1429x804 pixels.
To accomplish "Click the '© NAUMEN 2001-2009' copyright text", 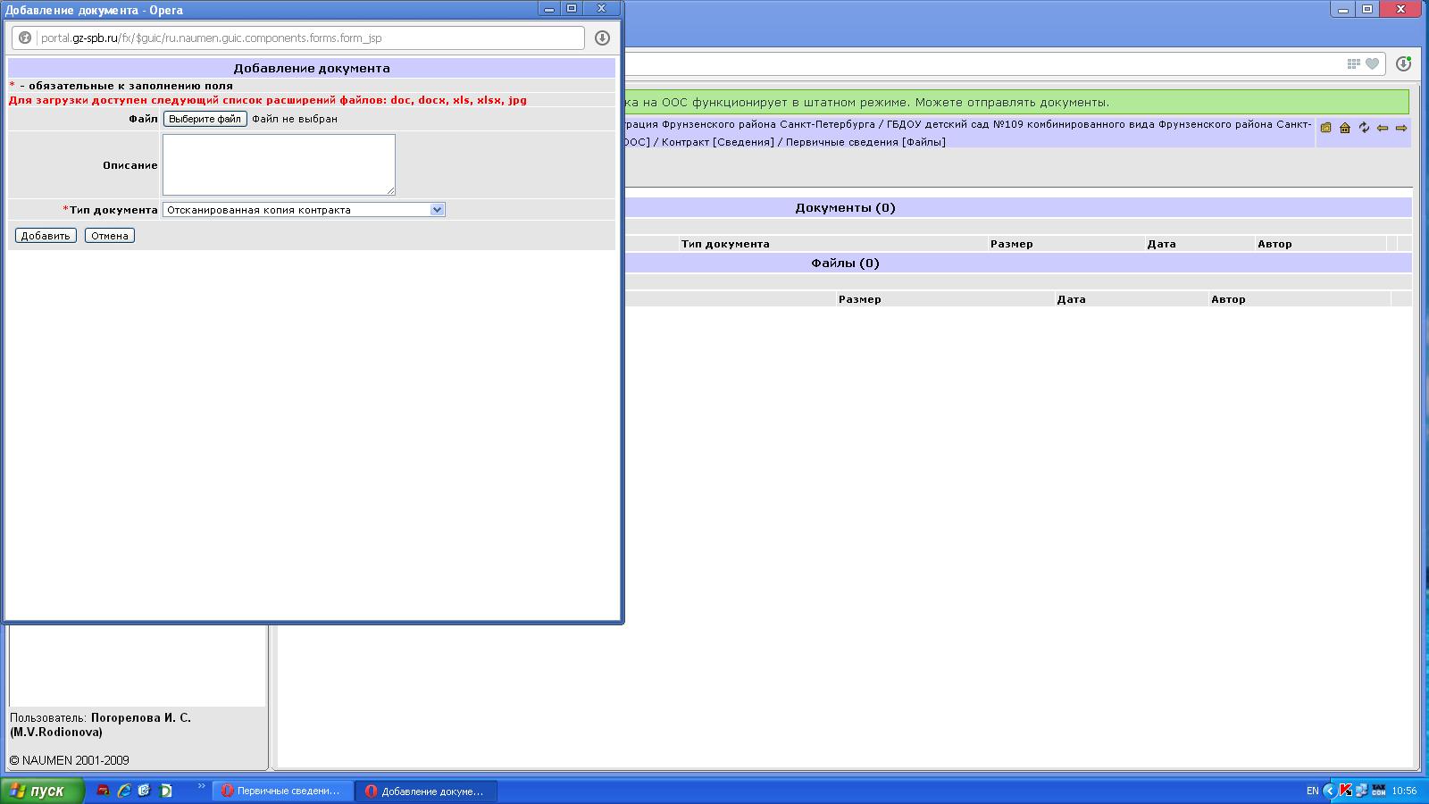I will 69,760.
